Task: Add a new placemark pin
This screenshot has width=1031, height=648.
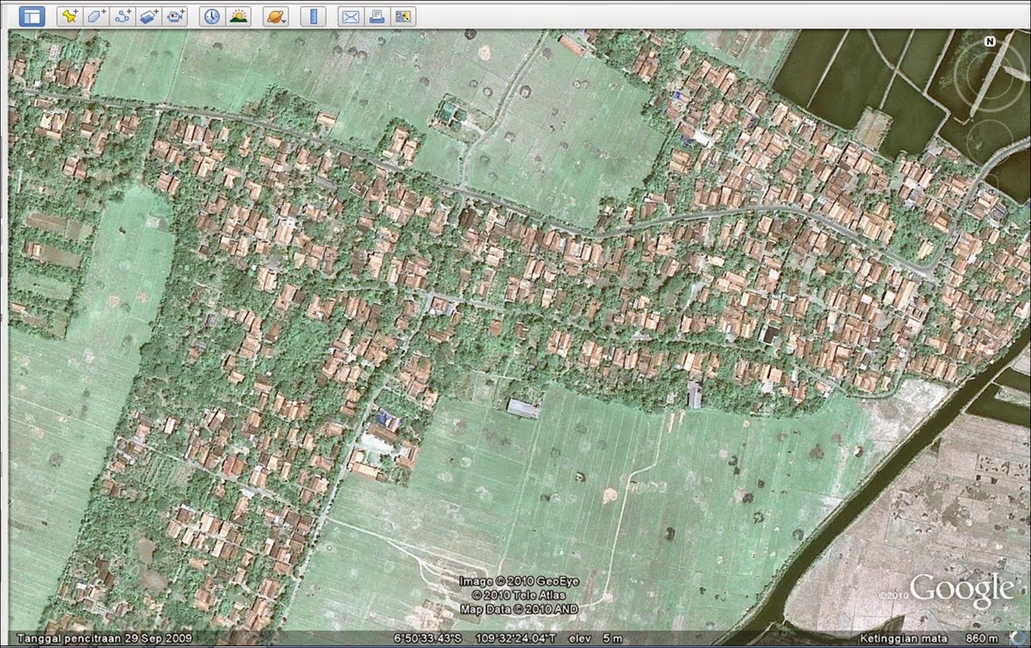Action: click(70, 16)
